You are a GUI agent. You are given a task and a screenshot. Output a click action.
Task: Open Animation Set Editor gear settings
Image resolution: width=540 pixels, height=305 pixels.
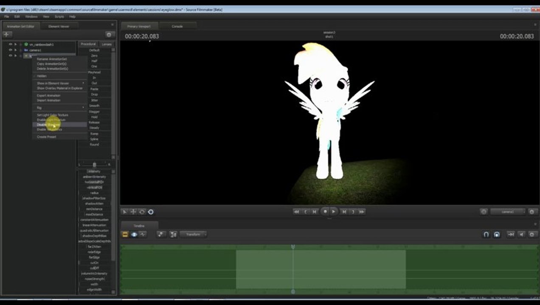pyautogui.click(x=109, y=35)
